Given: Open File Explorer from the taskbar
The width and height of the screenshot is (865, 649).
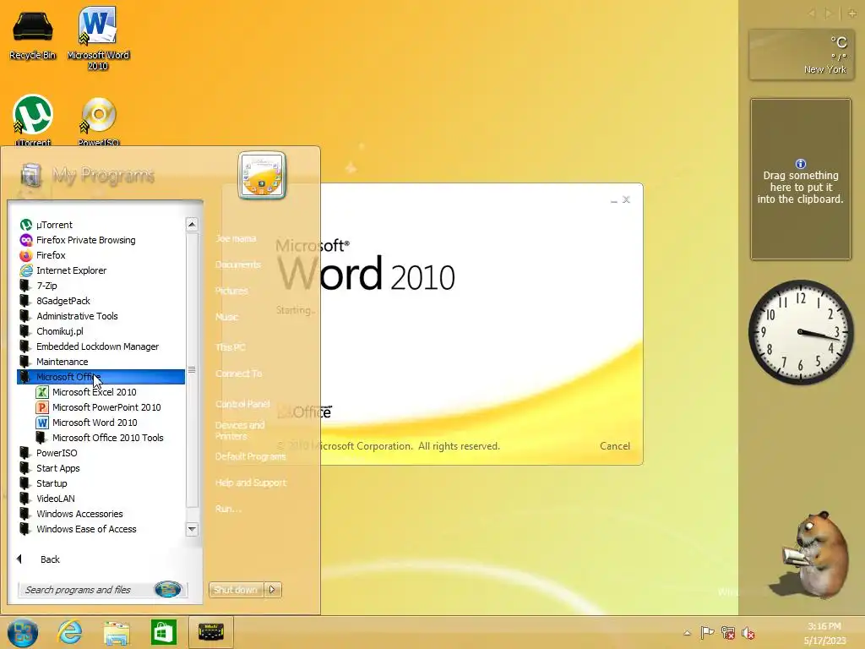Looking at the screenshot, I should pos(117,632).
